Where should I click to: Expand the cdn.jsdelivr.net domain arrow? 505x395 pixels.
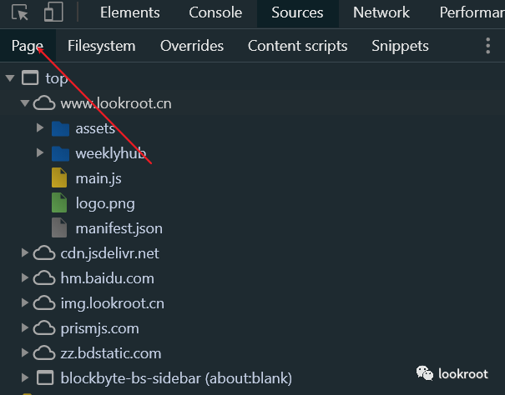tap(25, 252)
